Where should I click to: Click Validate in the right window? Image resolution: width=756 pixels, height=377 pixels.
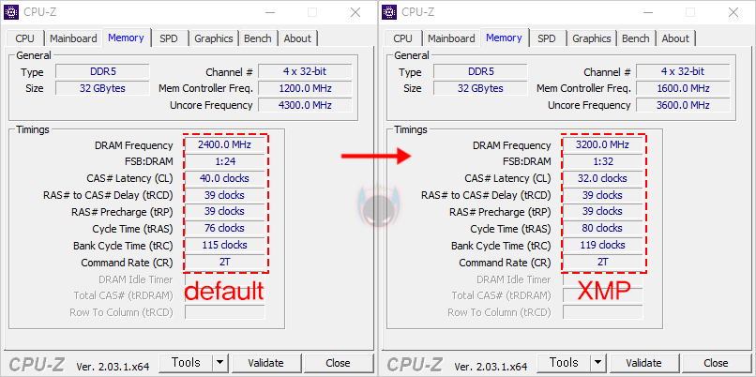click(x=643, y=363)
